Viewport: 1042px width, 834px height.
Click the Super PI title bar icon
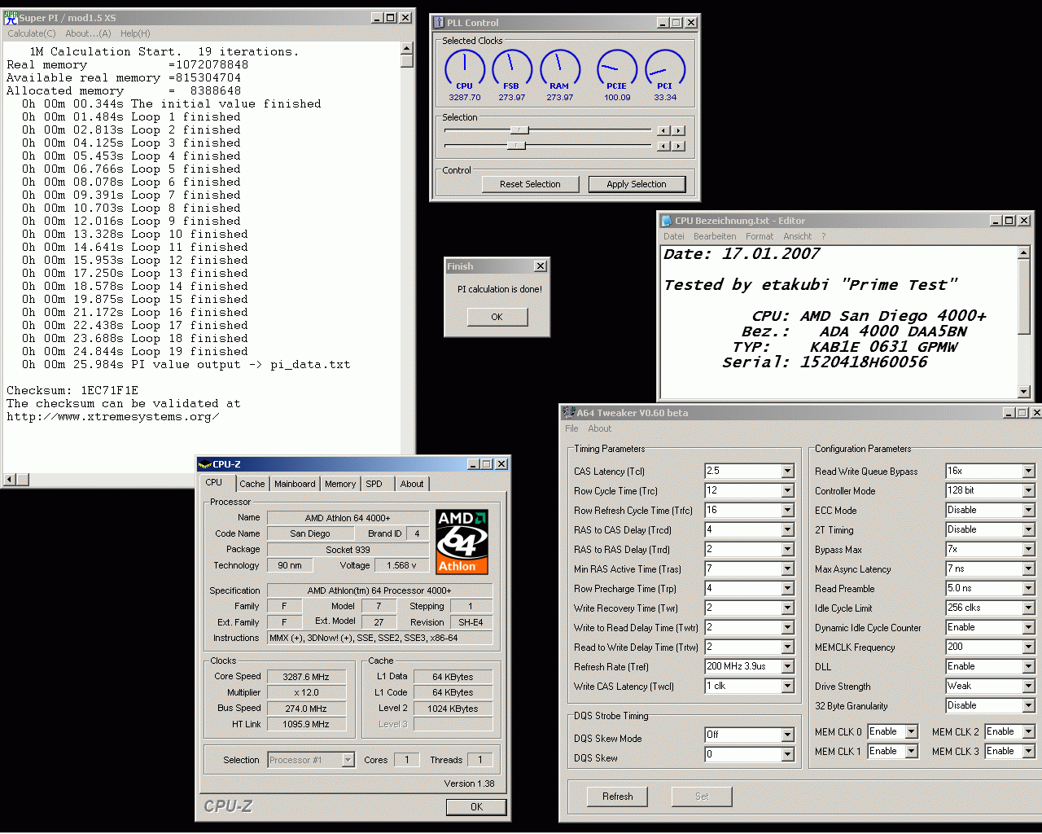[x=11, y=17]
